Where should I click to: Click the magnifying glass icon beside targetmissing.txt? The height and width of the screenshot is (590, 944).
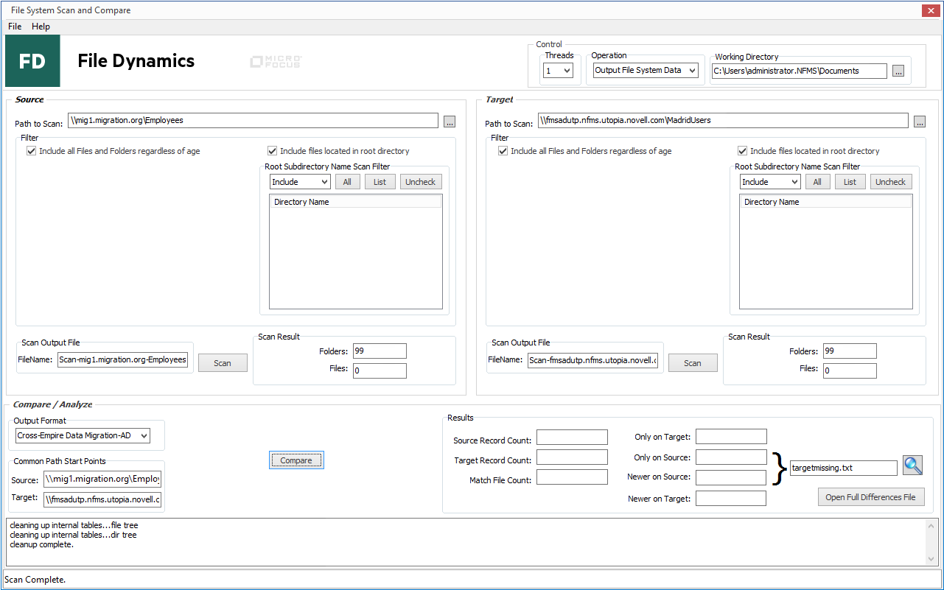[912, 466]
